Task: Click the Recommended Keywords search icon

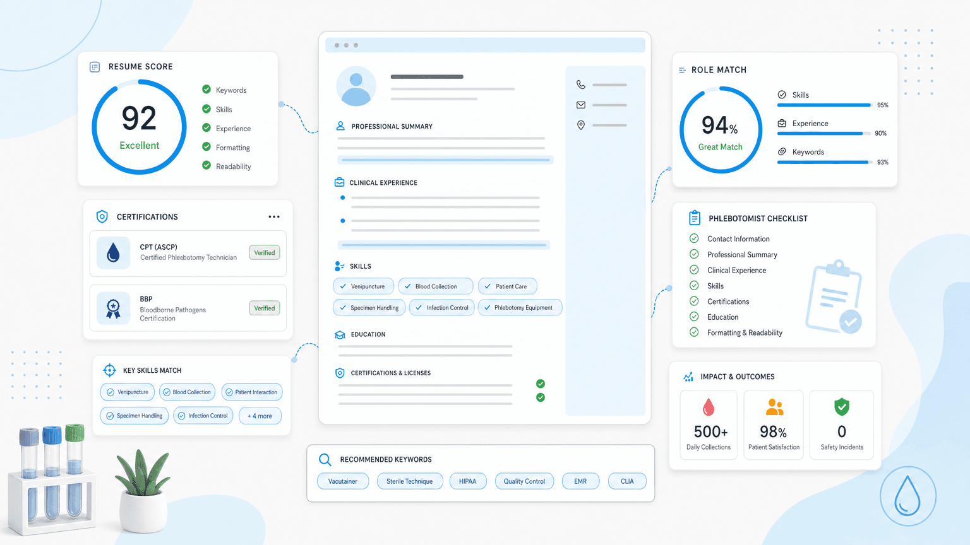Action: [325, 460]
